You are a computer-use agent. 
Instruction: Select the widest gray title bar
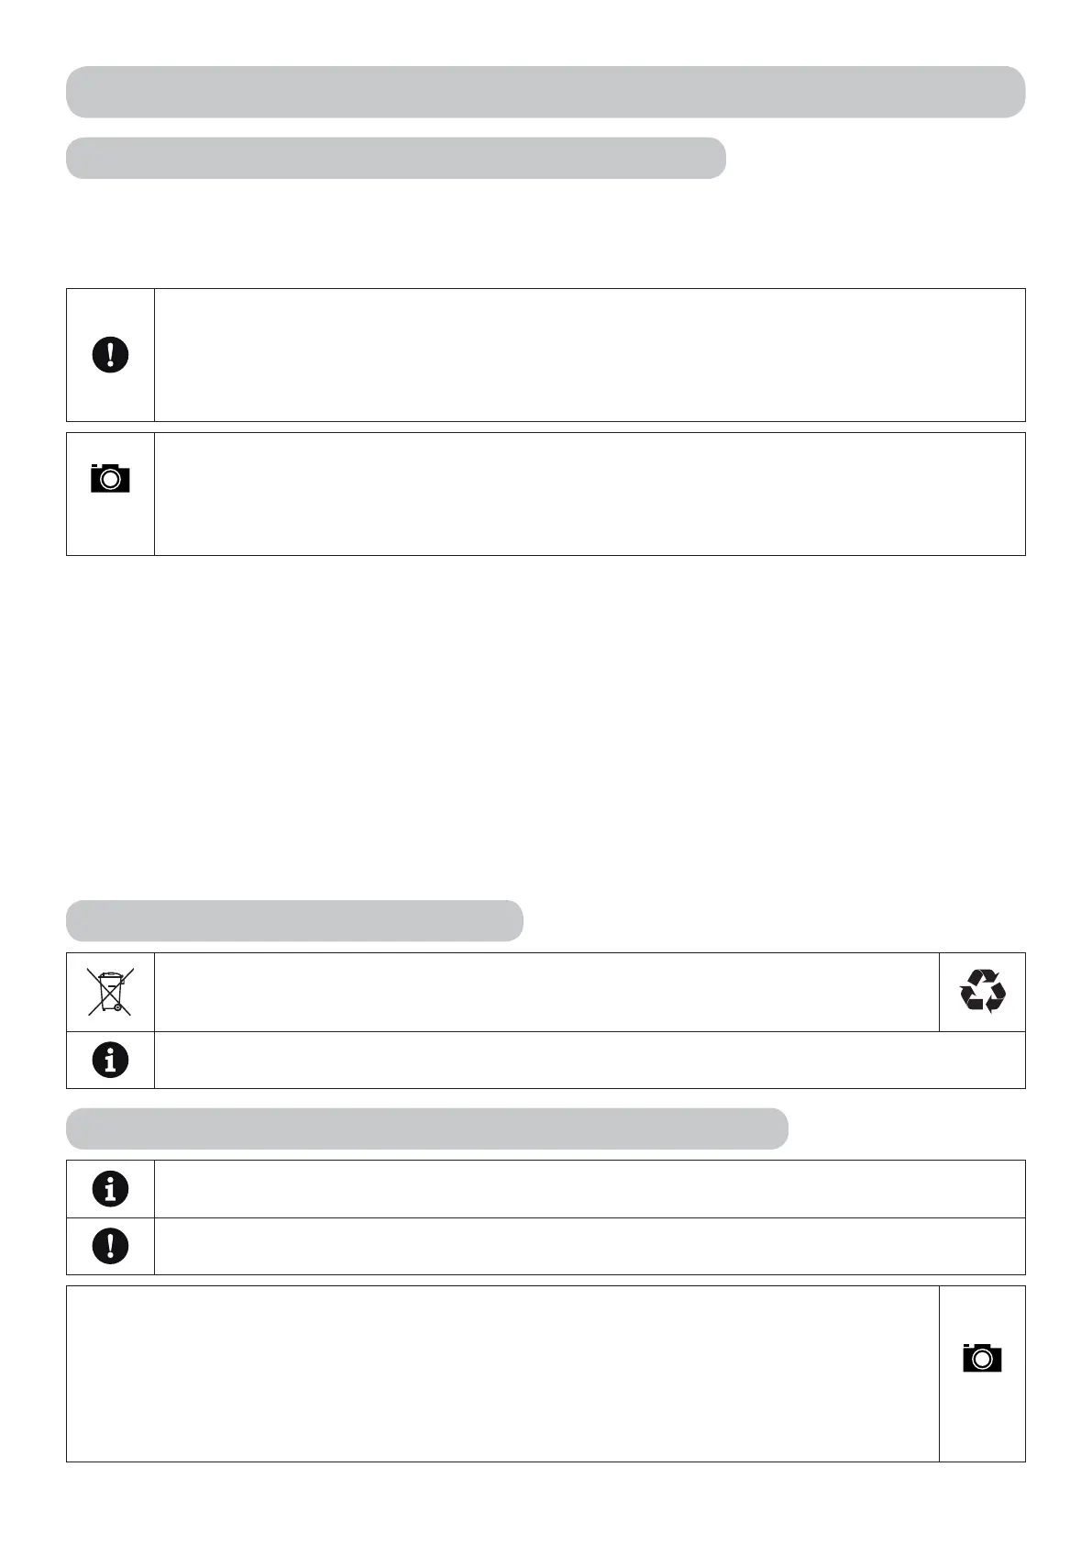tap(545, 92)
